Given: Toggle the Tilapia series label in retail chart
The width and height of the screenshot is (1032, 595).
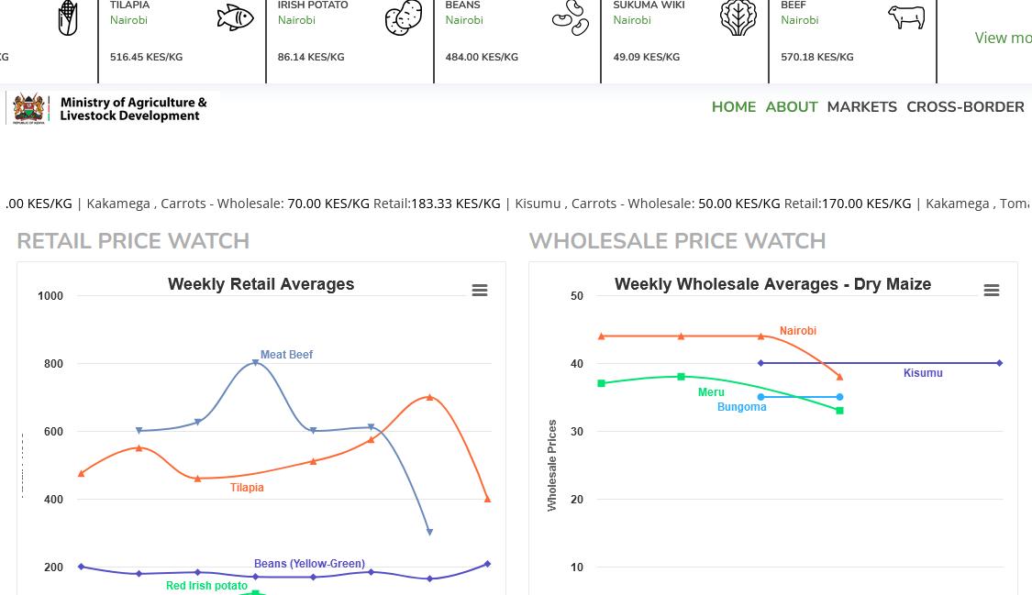Looking at the screenshot, I should [x=247, y=488].
